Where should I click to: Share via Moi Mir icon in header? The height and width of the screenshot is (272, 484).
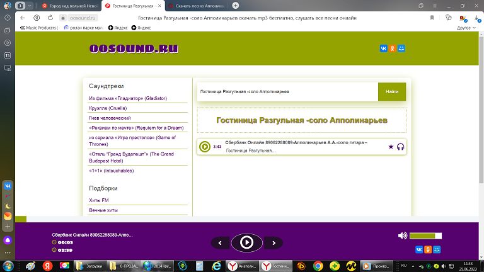pyautogui.click(x=401, y=48)
